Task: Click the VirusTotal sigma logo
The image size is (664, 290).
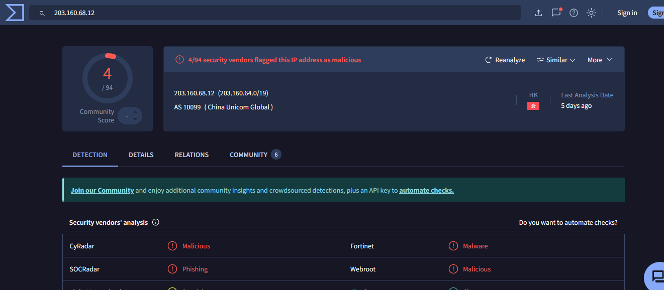Action: click(15, 13)
